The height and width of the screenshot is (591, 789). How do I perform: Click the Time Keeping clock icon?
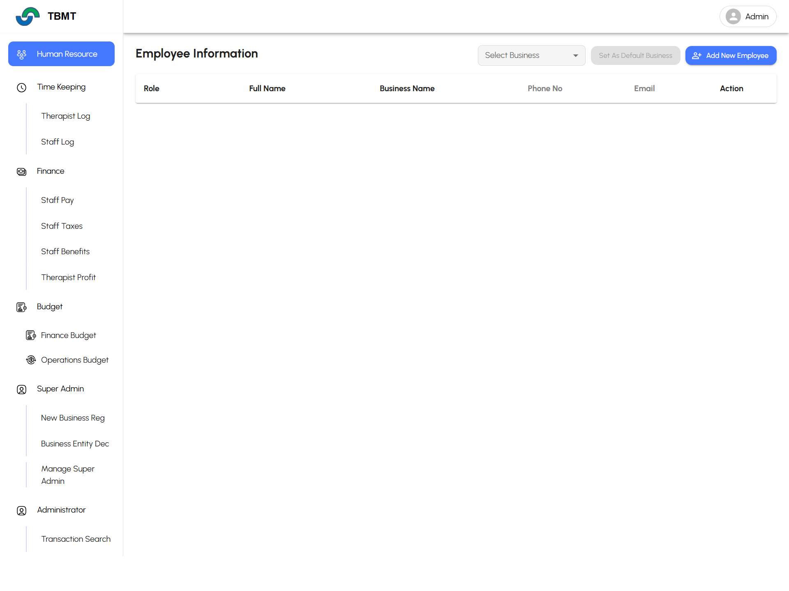21,87
